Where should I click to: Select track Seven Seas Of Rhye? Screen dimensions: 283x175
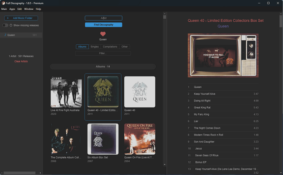(223, 156)
